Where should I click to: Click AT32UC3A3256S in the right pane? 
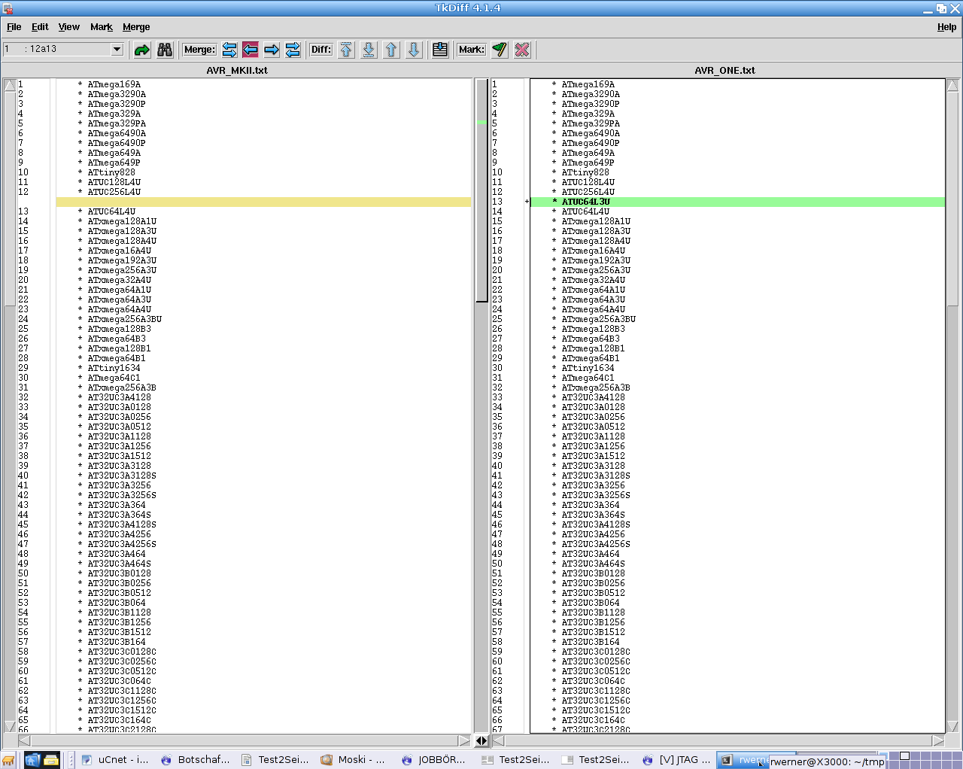[x=596, y=495]
